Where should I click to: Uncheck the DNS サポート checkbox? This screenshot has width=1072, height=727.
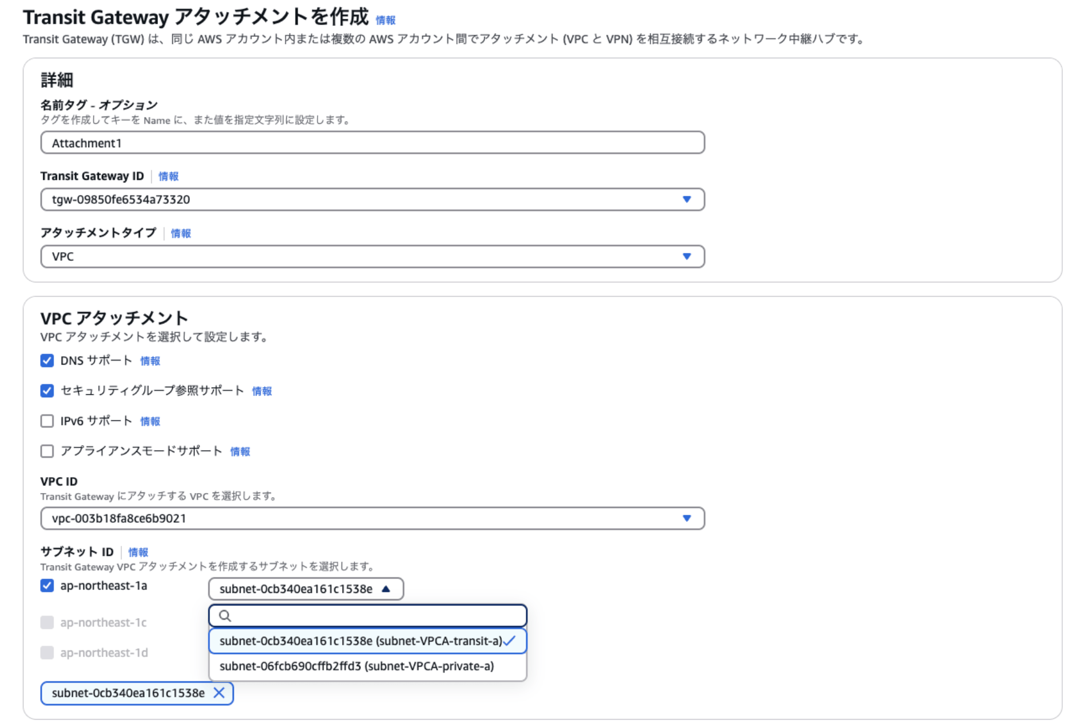click(47, 361)
